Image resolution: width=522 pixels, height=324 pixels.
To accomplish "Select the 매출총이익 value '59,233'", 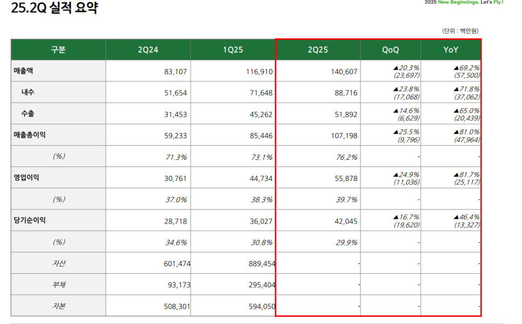I will (x=176, y=136).
